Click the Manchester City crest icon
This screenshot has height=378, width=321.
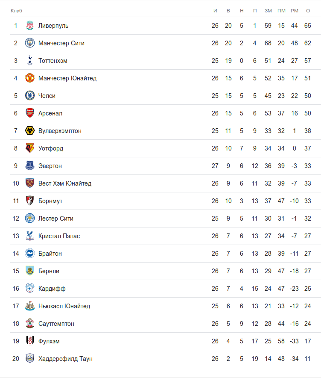click(29, 43)
